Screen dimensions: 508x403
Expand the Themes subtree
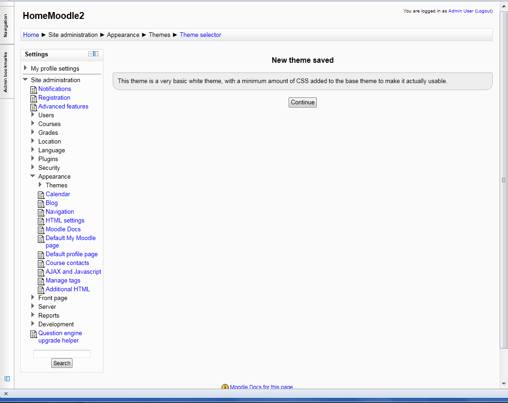click(x=40, y=185)
